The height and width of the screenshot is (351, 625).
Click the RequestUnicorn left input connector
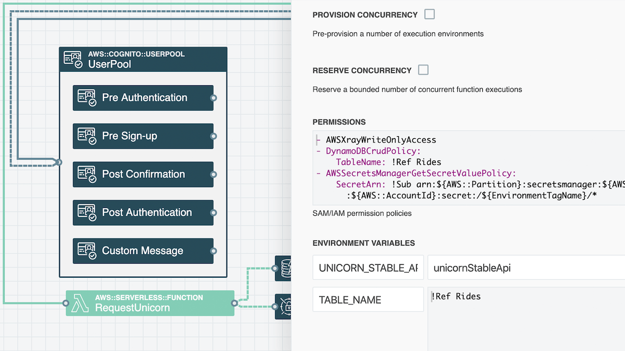pos(66,303)
